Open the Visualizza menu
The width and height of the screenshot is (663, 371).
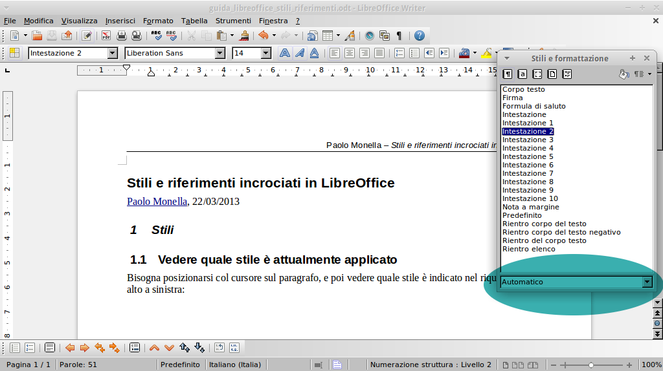(79, 21)
